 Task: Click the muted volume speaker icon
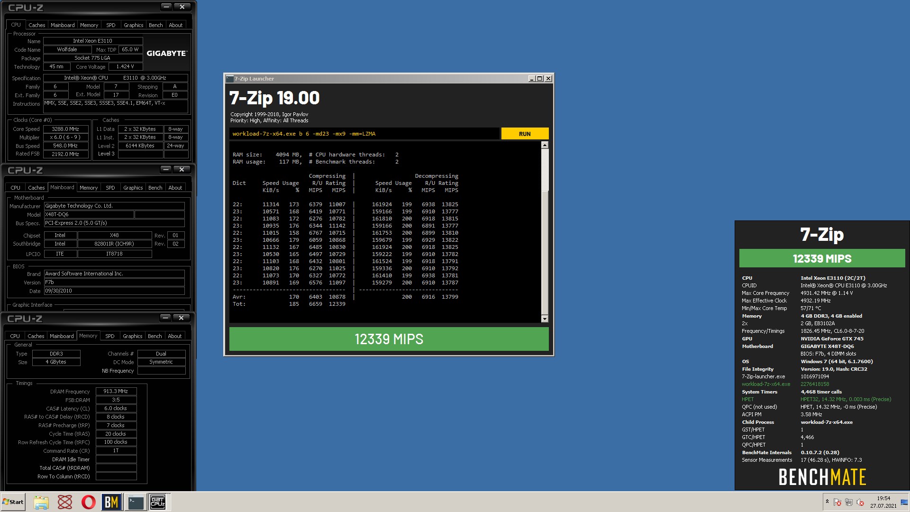860,502
